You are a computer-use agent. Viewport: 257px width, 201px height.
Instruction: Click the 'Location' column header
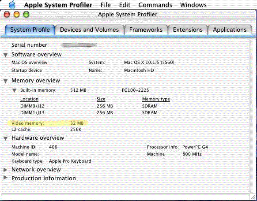click(29, 99)
